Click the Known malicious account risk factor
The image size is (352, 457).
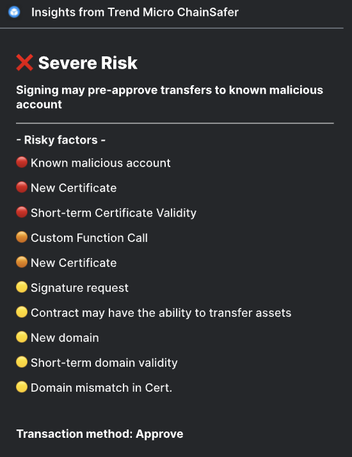click(100, 163)
